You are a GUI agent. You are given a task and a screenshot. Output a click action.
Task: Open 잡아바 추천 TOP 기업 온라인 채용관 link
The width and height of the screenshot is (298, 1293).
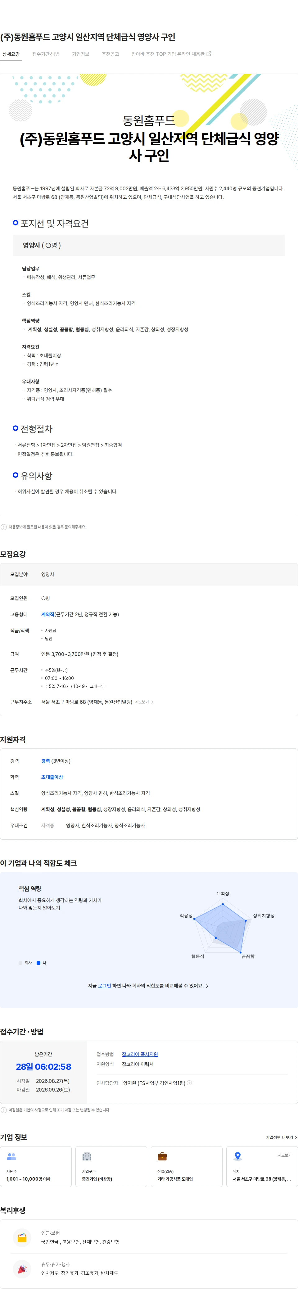coord(171,54)
